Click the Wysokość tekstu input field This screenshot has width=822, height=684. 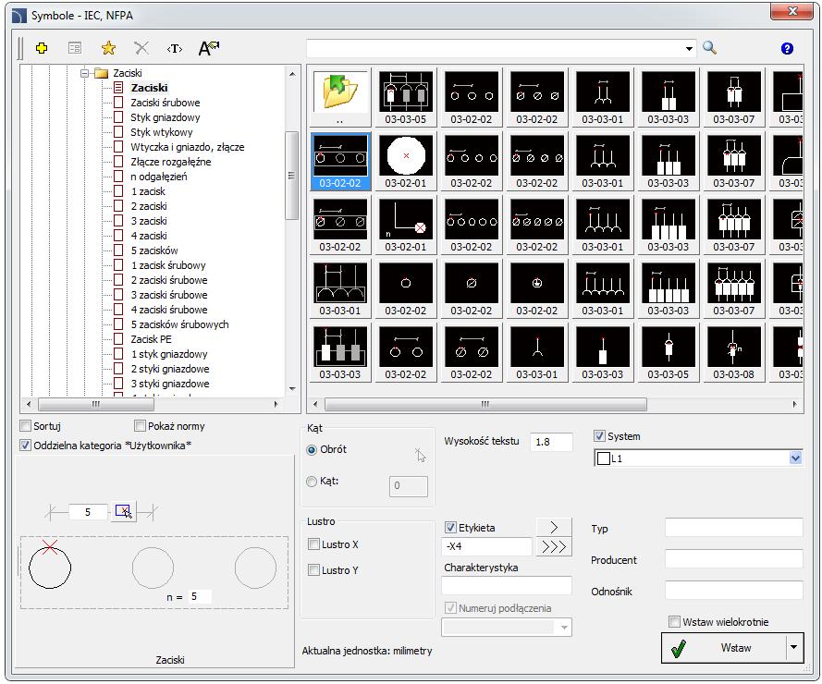tap(551, 442)
